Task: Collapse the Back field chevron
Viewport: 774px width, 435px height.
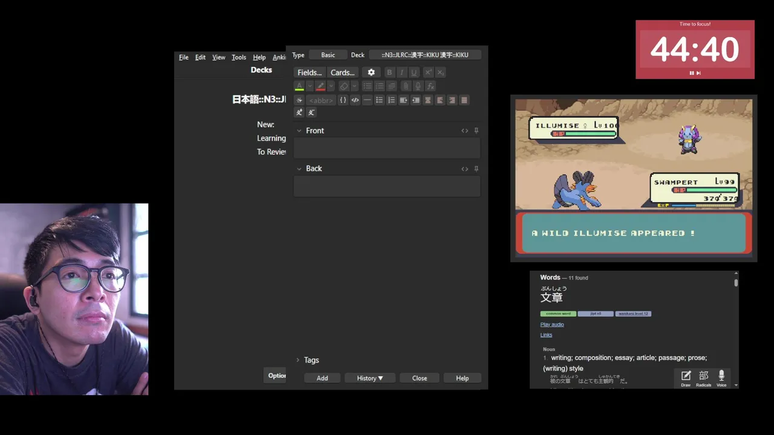Action: (299, 169)
